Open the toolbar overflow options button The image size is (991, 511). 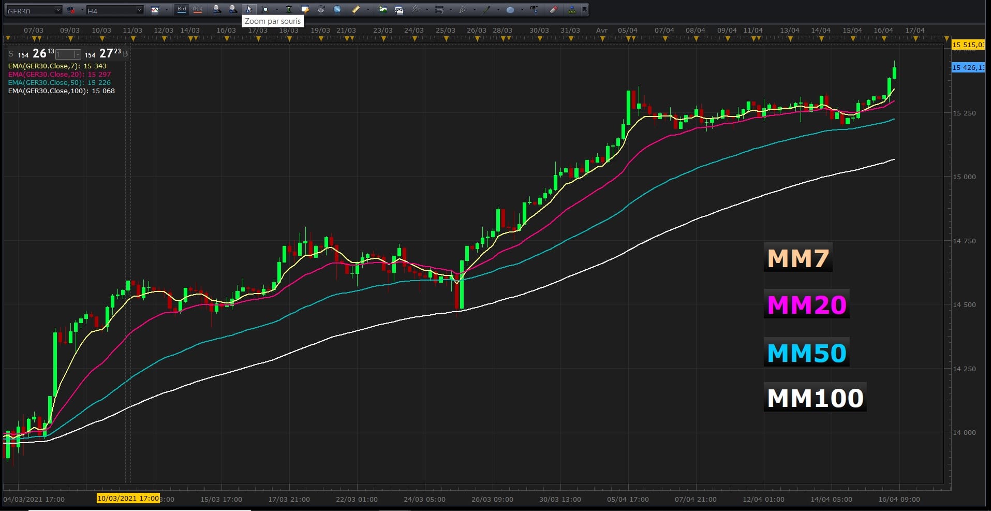pos(585,10)
